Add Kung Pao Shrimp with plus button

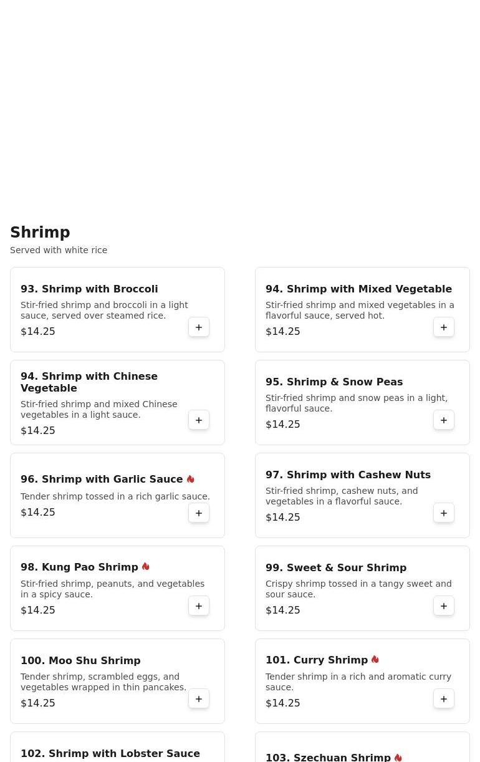(x=199, y=606)
